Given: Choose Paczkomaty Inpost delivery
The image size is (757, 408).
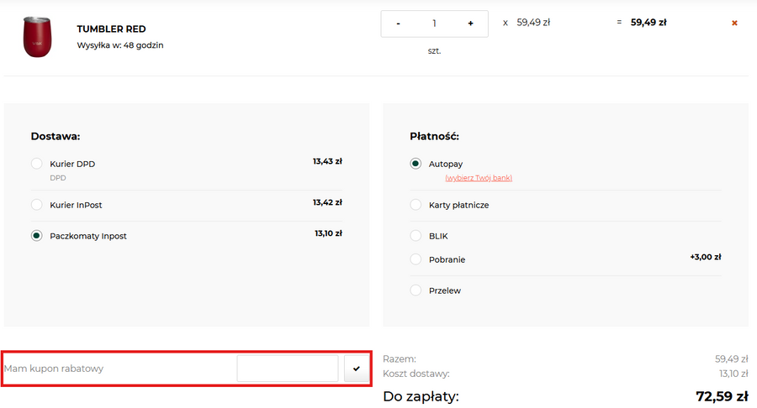Looking at the screenshot, I should pos(37,236).
